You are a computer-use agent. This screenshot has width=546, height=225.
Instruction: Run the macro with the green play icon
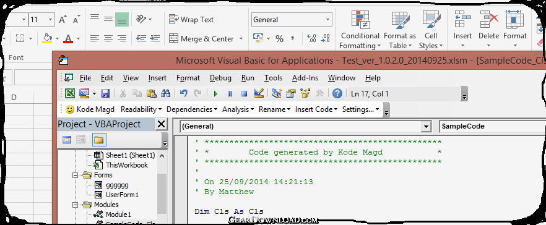tap(215, 93)
